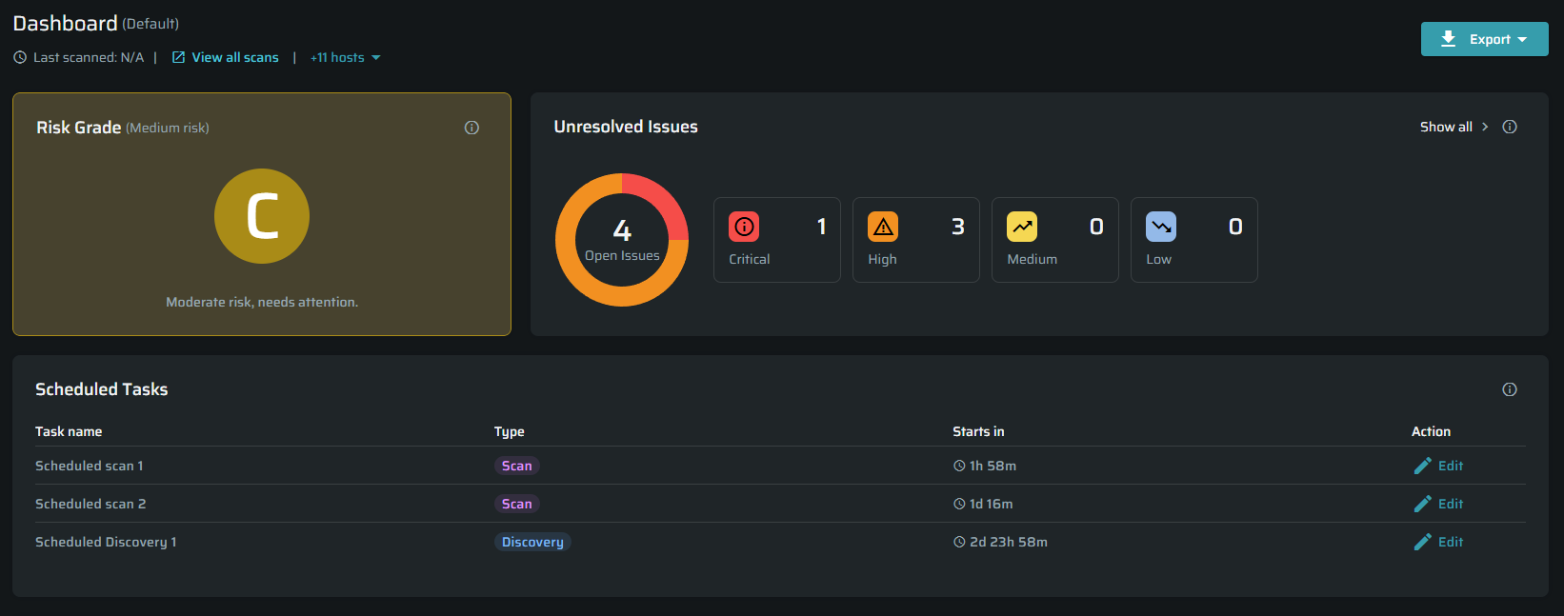The image size is (1564, 616).
Task: Click the 2d 23h 58m start time
Action: 1009,542
